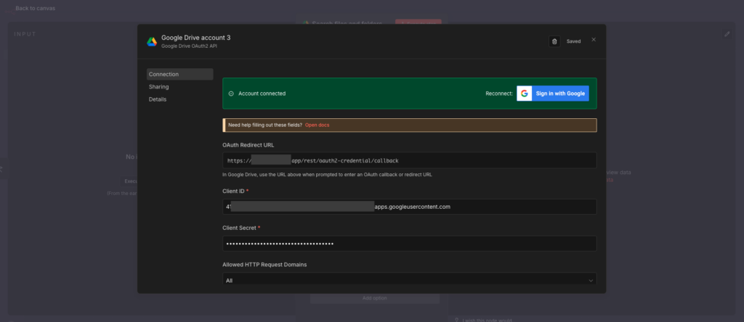
Task: Close the credential dialog with X
Action: coord(594,39)
